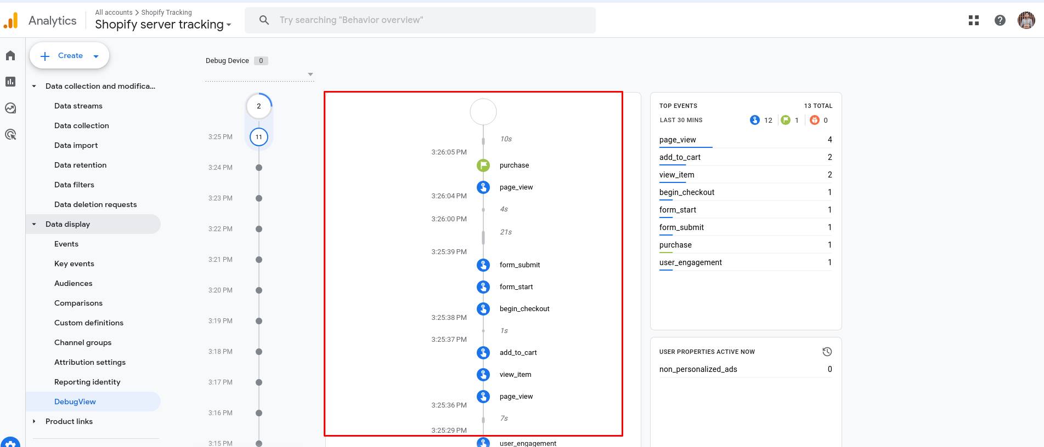Click the Help question mark icon
This screenshot has width=1044, height=447.
pyautogui.click(x=1000, y=20)
